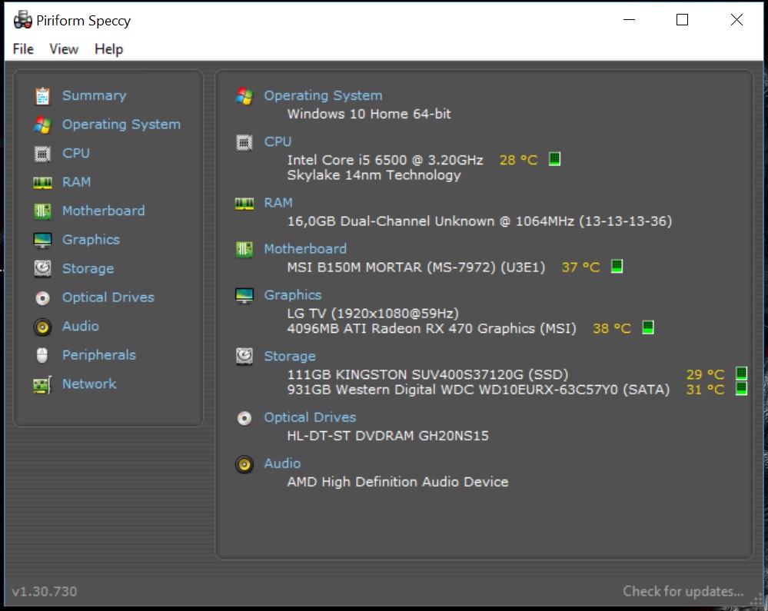768x611 pixels.
Task: Open Operating System section in sidebar
Action: (121, 125)
